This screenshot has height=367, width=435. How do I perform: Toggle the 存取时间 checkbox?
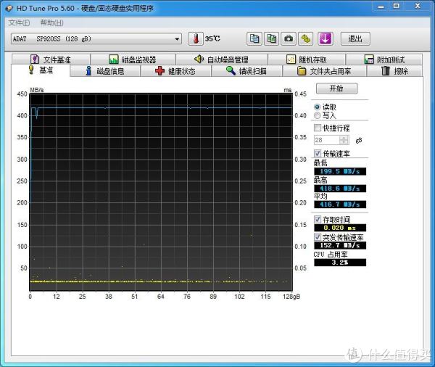tap(318, 220)
